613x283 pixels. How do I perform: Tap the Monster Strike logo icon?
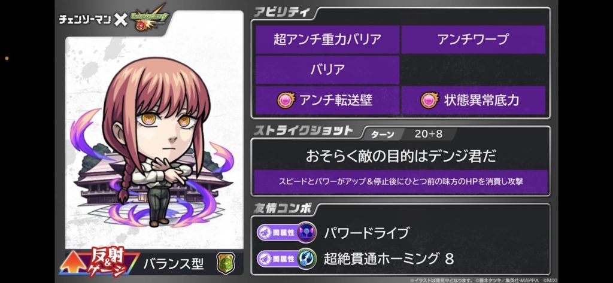coord(151,17)
